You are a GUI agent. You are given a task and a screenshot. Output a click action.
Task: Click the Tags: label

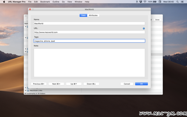coord(36,37)
